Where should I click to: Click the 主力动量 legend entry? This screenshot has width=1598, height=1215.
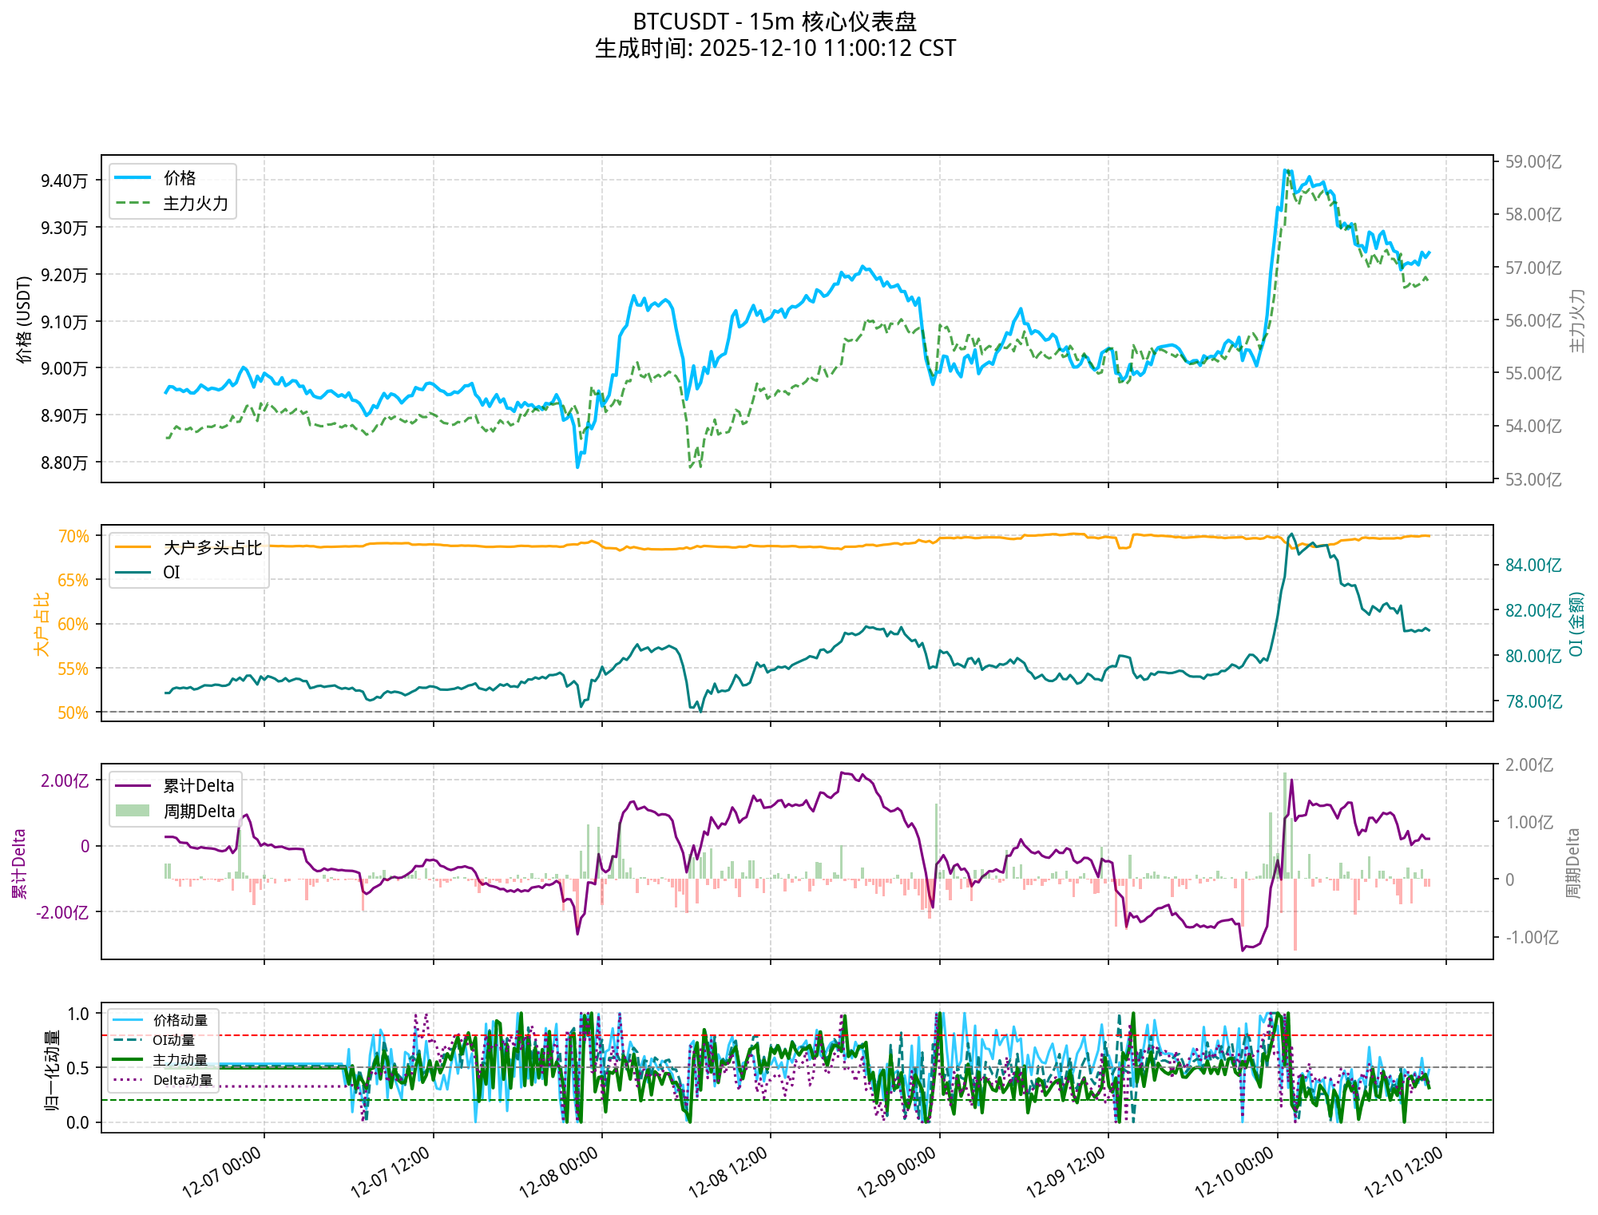(x=180, y=1060)
